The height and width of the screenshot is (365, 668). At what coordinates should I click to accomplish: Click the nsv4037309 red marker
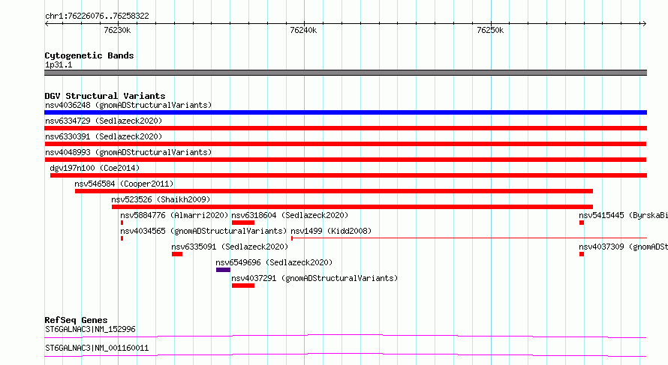[x=582, y=254]
